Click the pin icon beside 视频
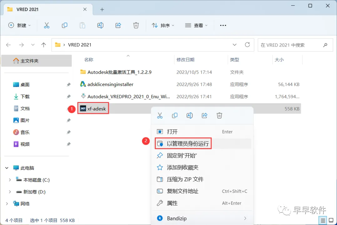Image resolution: width=337 pixels, height=225 pixels. [69, 144]
